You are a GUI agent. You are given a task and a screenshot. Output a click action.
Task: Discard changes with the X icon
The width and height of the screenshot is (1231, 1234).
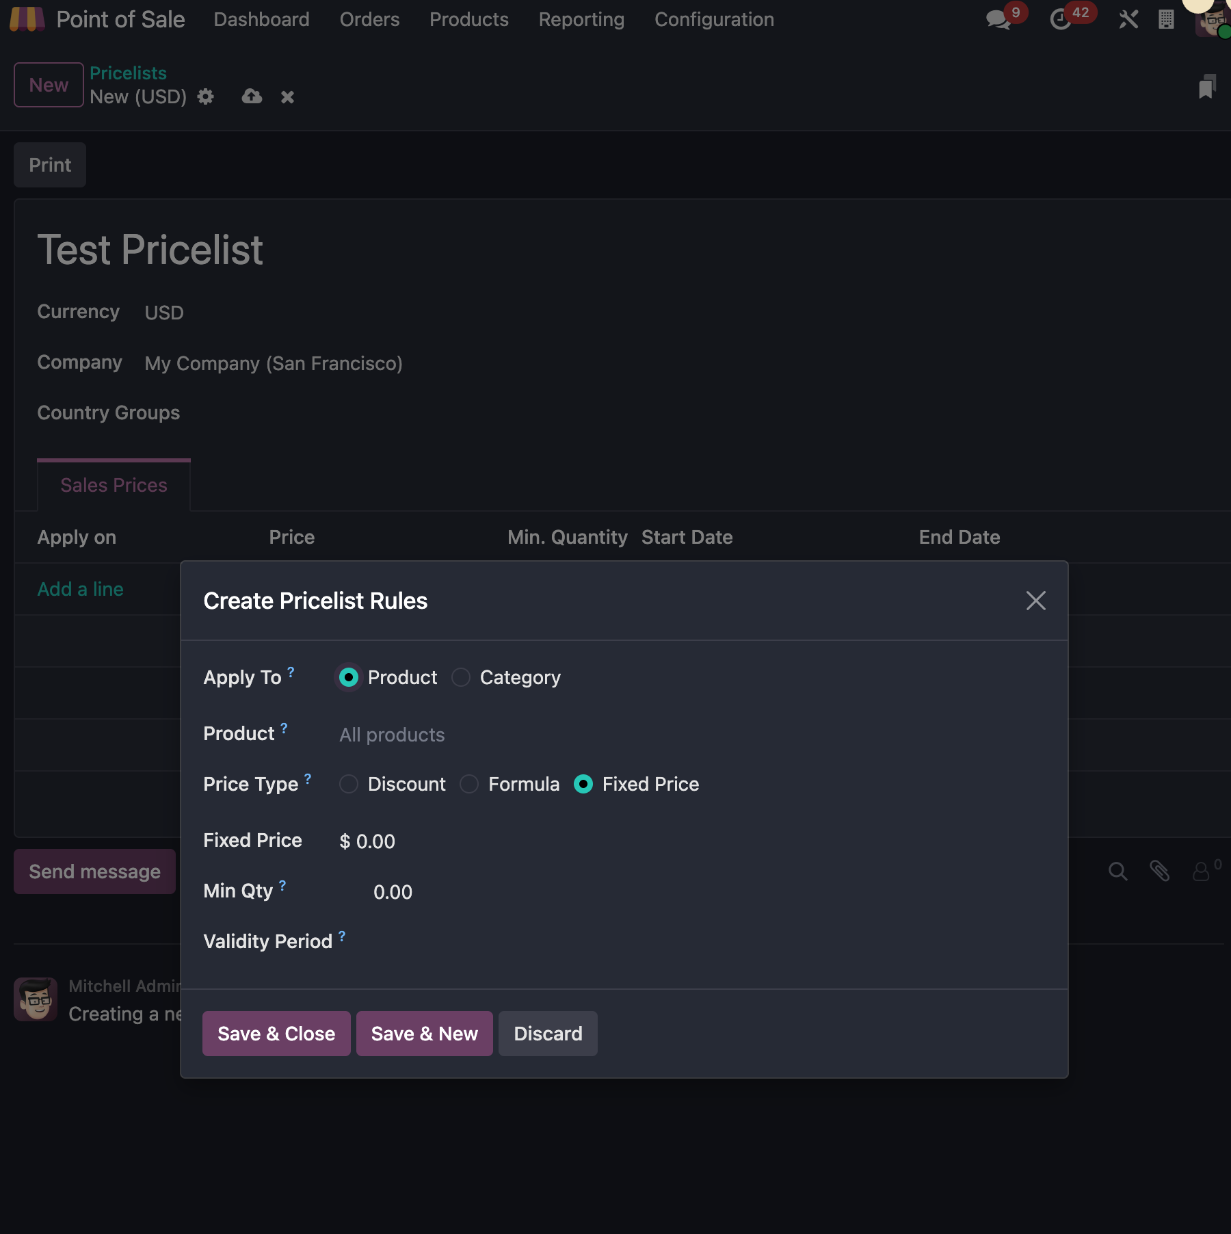[287, 97]
